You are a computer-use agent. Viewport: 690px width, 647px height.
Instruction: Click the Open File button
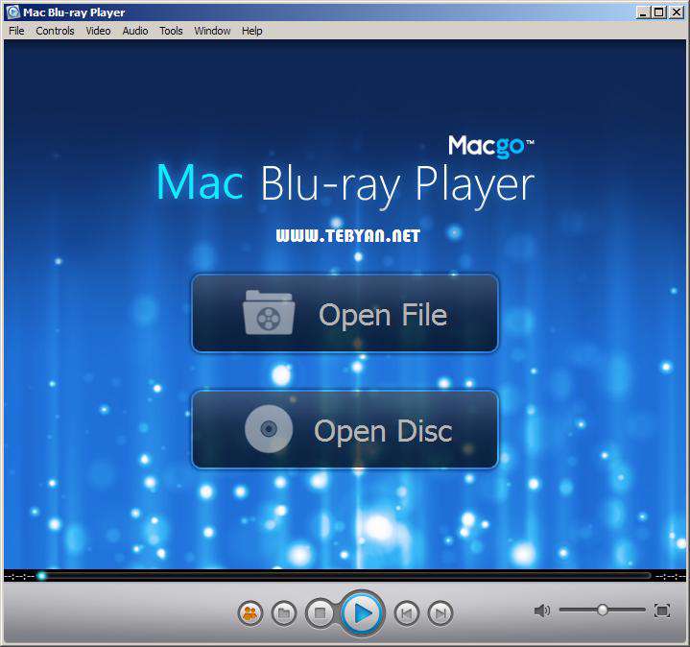(x=345, y=313)
